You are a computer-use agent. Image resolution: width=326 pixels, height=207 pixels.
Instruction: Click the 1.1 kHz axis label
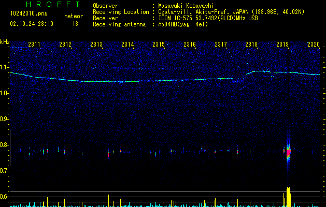(x=4, y=67)
